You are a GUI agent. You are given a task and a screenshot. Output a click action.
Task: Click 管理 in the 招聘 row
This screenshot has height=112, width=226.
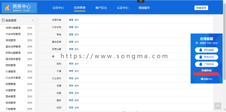[x=71, y=86]
